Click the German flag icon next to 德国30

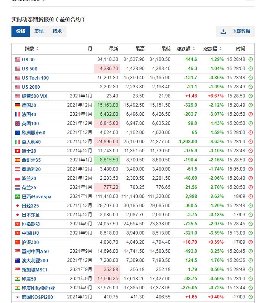[18, 105]
